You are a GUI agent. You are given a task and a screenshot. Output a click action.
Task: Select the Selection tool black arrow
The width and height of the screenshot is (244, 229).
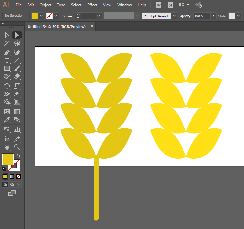[7, 35]
